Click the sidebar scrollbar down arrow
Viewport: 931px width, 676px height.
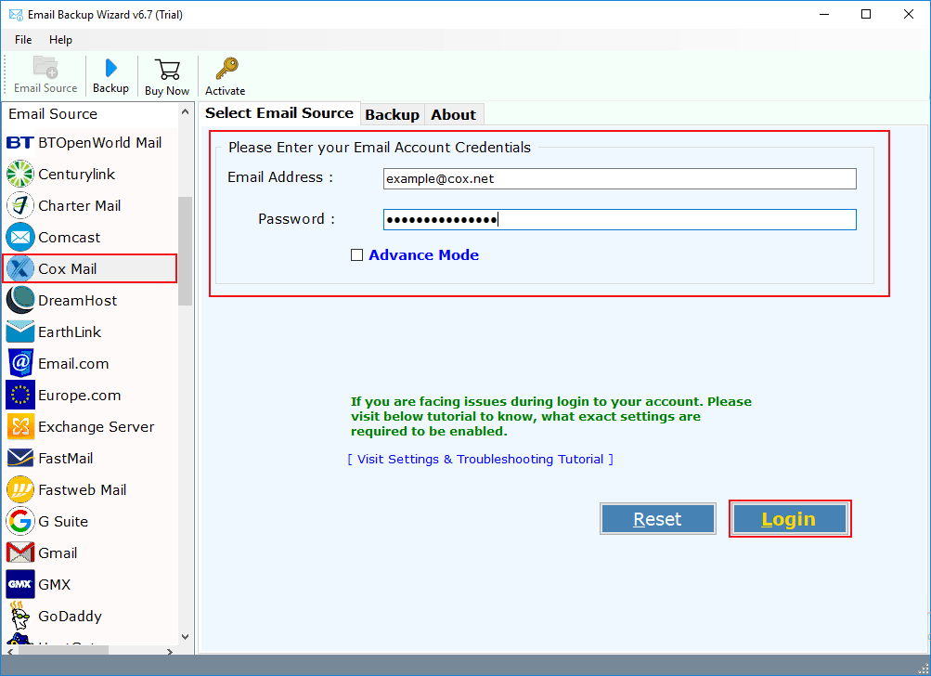[185, 637]
